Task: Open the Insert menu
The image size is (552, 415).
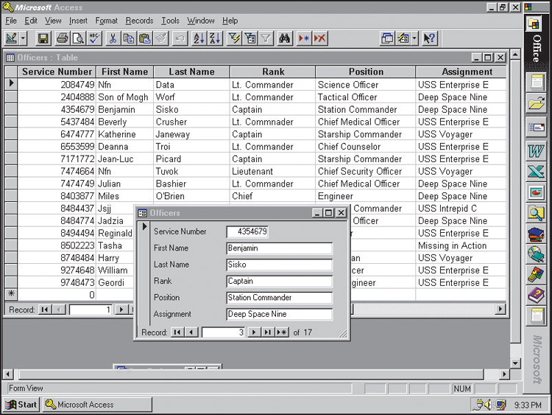Action: pos(78,21)
